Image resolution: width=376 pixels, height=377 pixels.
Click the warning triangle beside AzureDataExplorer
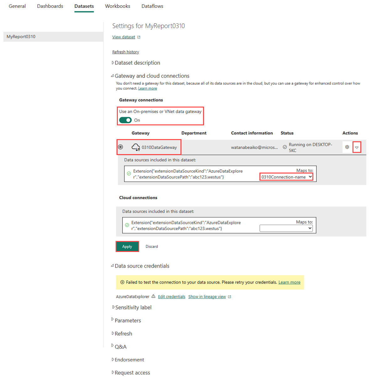pos(153,296)
